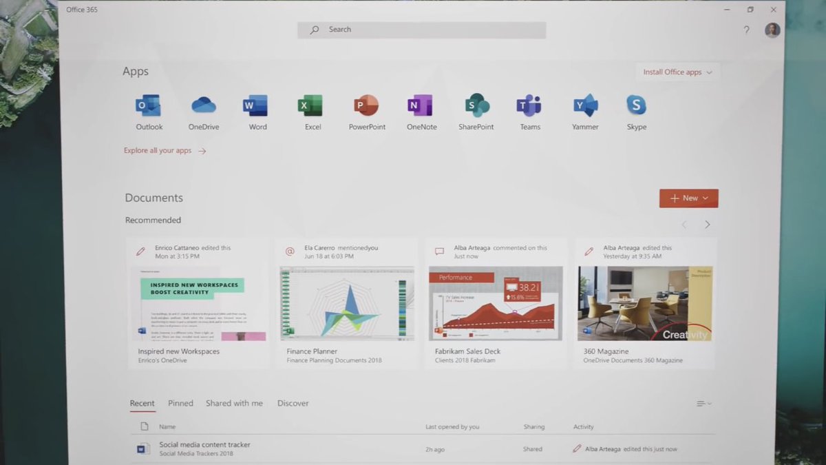826x465 pixels.
Task: Show previous recommended documents with left arrow
Action: pyautogui.click(x=684, y=225)
